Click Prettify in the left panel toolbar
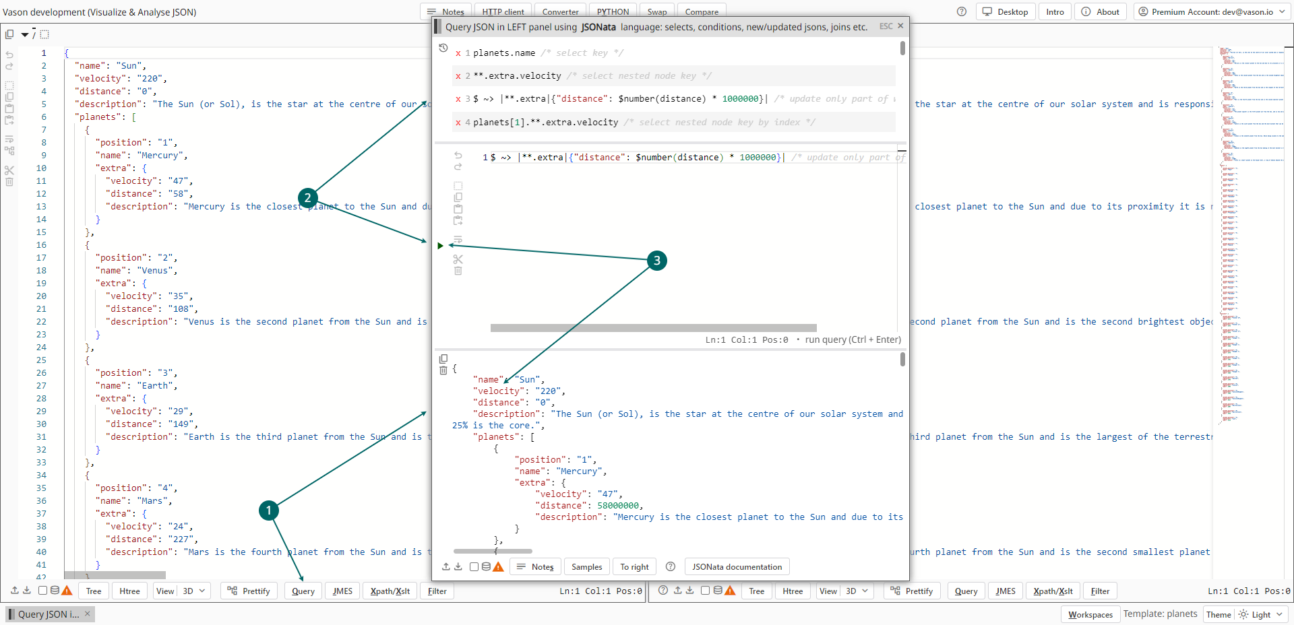Viewport: 1294px width, 625px height. click(x=250, y=591)
